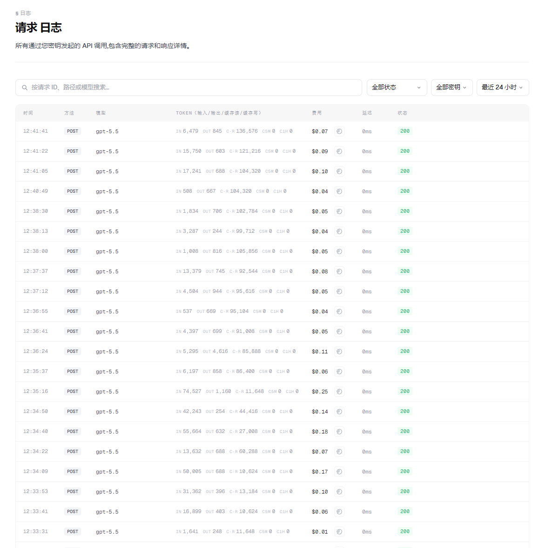
Task: Click the input value 74,527
Action: pos(192,392)
